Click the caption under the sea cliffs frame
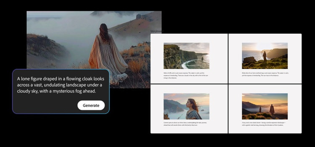Viewport: 315px width, 147px height. 186,75
